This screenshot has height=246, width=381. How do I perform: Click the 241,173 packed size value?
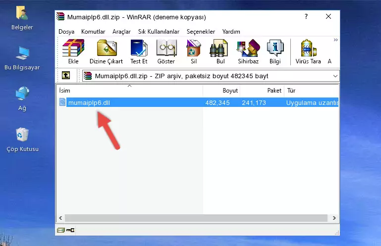[x=254, y=103]
